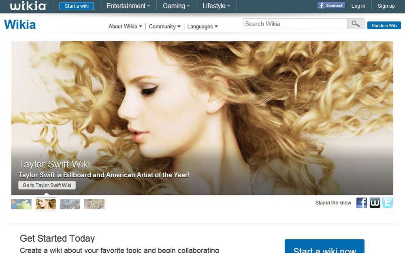Click into the Search Wikia field
Image resolution: width=405 pixels, height=253 pixels.
coord(295,24)
